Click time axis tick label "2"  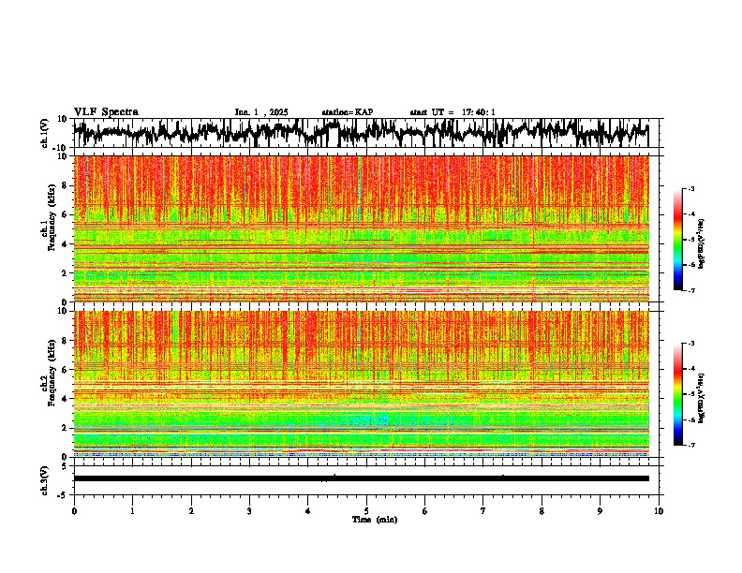[x=191, y=511]
